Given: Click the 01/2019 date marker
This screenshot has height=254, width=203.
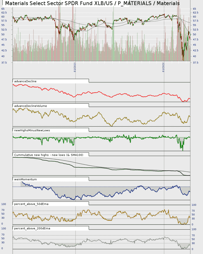Looking at the screenshot, I should [x=75, y=67].
